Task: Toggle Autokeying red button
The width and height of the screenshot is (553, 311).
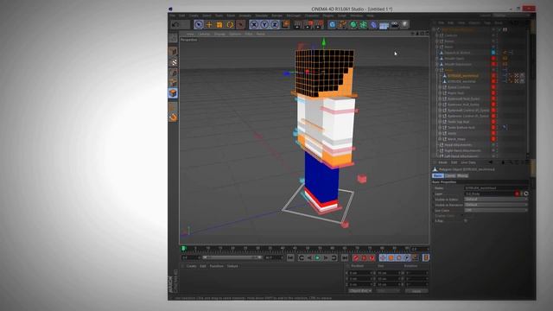Action: pyautogui.click(x=364, y=258)
